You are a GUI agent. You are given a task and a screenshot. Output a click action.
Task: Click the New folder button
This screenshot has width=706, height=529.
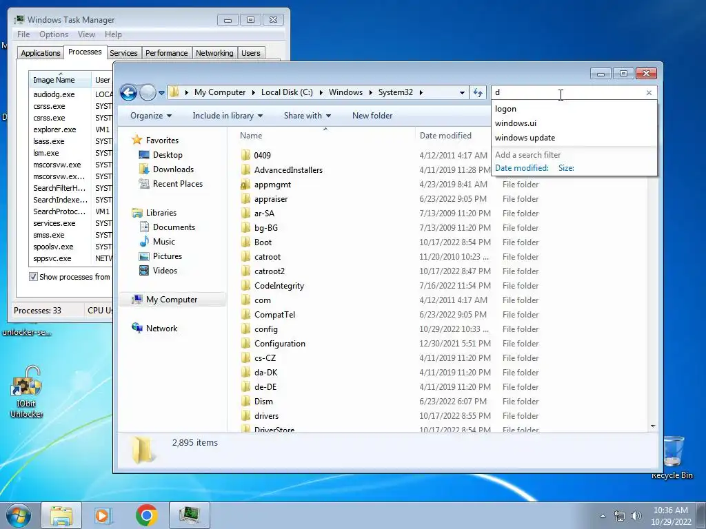[x=372, y=116]
